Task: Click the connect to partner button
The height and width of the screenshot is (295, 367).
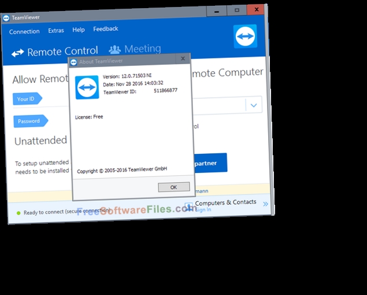Action: pyautogui.click(x=209, y=163)
